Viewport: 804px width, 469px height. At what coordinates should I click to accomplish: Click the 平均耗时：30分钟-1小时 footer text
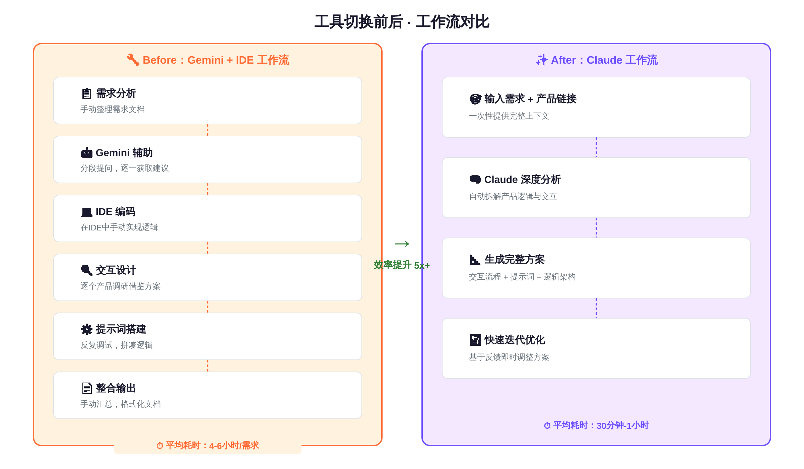(x=596, y=425)
